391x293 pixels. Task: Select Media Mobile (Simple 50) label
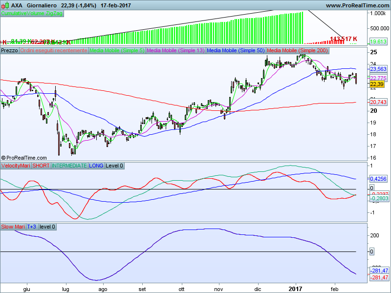click(236, 51)
